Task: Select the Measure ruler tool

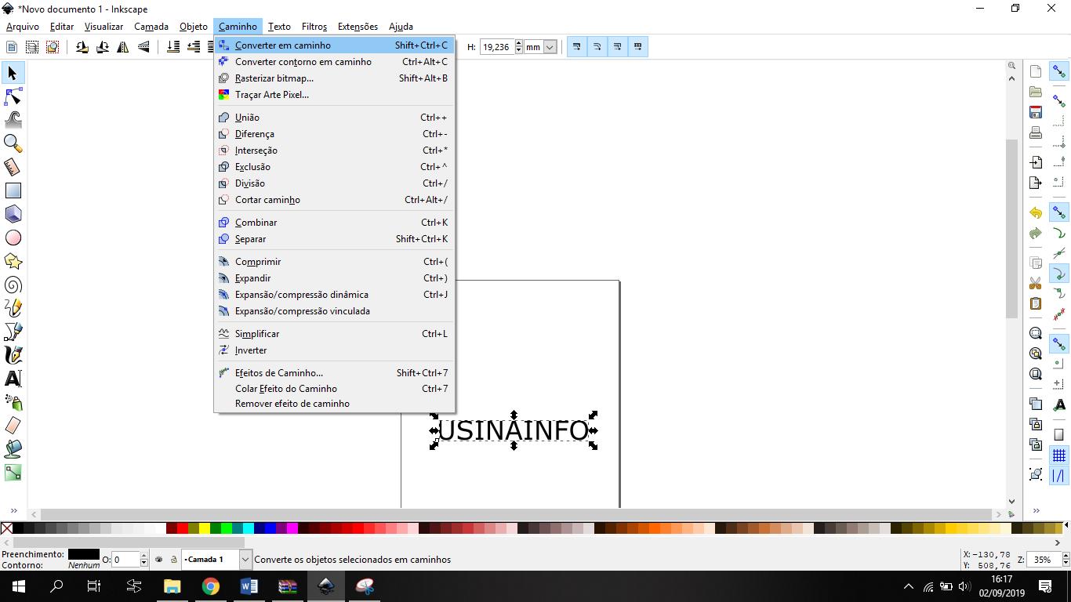Action: 13,167
